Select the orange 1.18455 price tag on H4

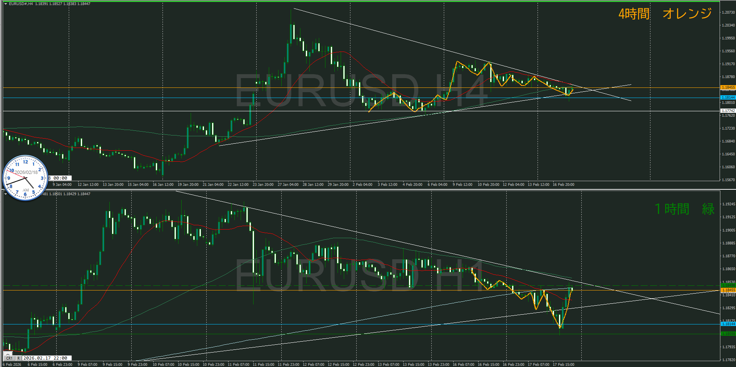coord(728,87)
